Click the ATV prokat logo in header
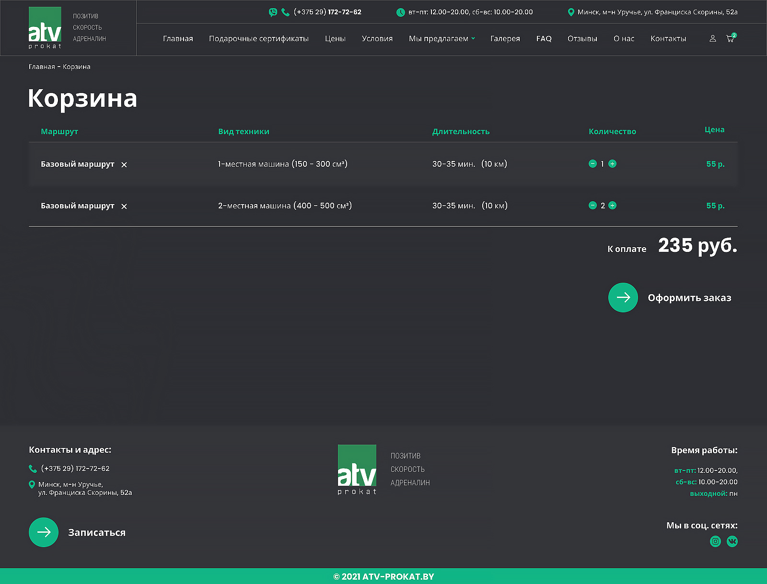This screenshot has width=767, height=584. pos(45,28)
